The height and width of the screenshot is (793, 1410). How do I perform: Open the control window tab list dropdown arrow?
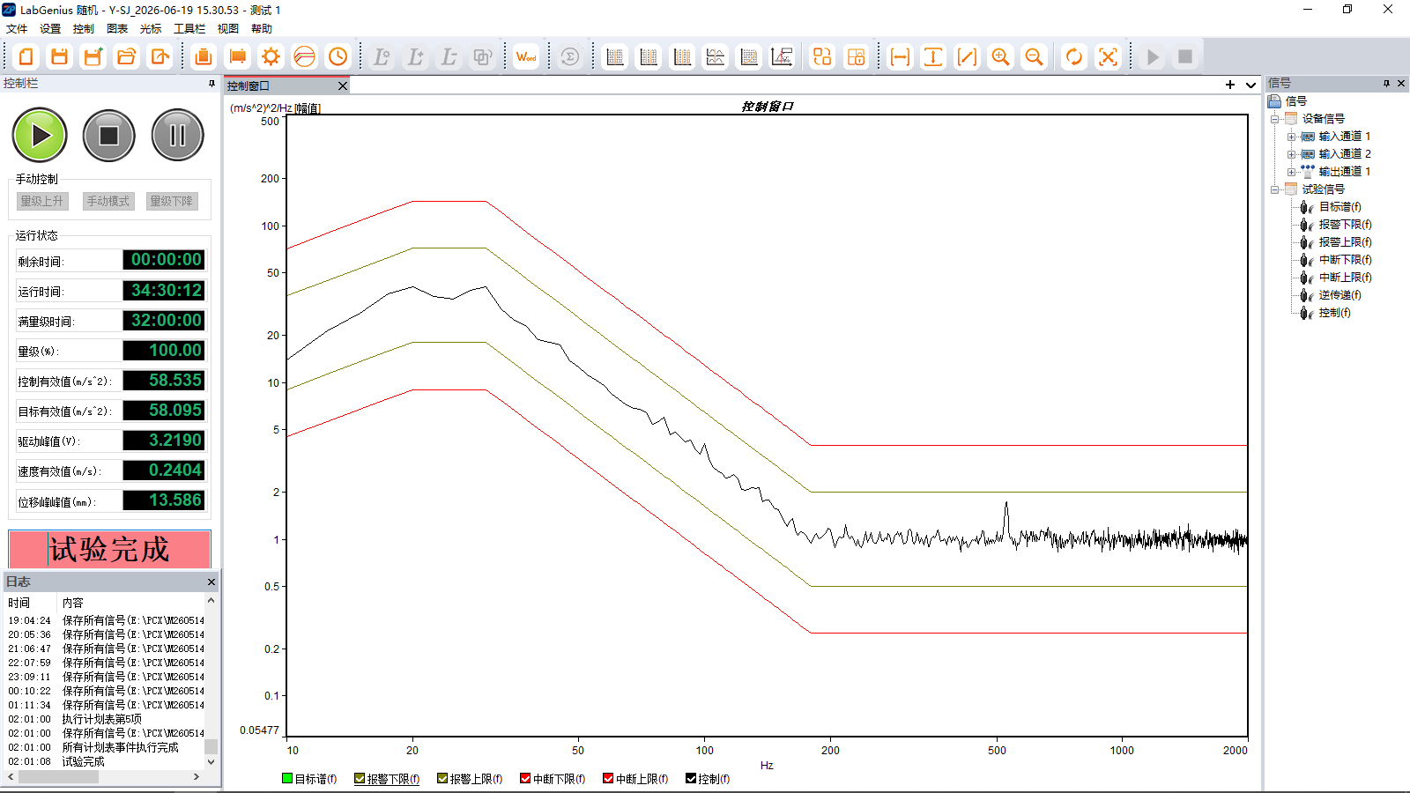1250,85
